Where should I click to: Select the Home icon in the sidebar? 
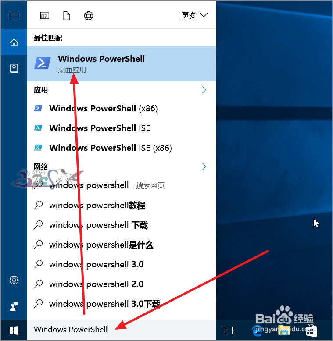point(14,42)
